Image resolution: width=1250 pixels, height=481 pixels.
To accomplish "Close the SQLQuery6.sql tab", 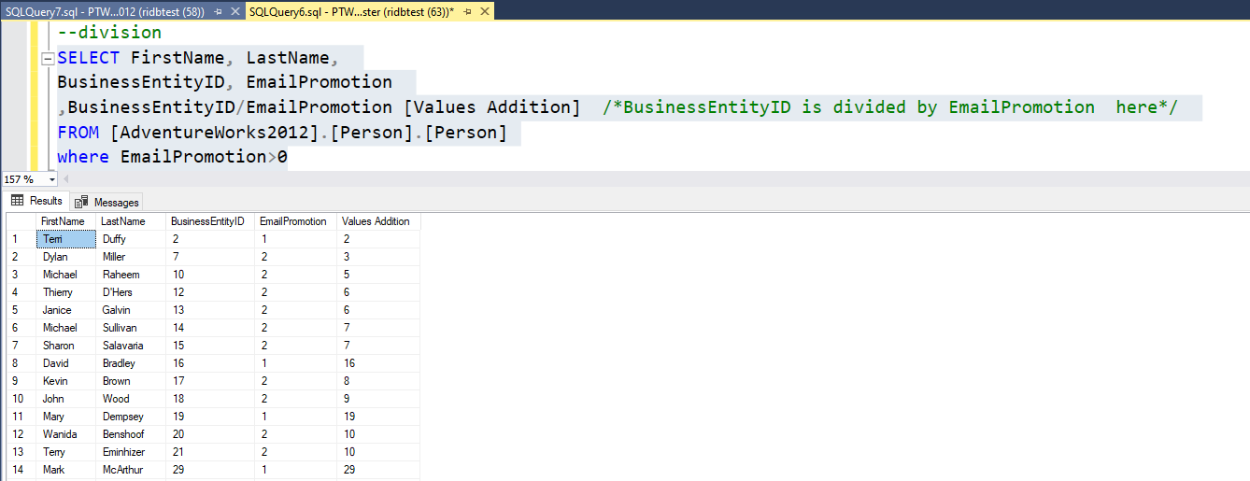I will (483, 10).
